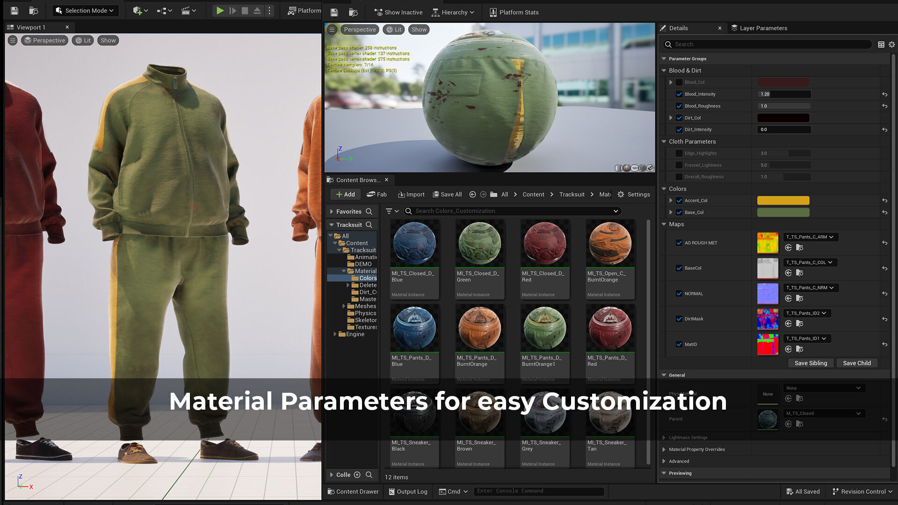Click Browse to asset icon in level editor toolbar

34,10
